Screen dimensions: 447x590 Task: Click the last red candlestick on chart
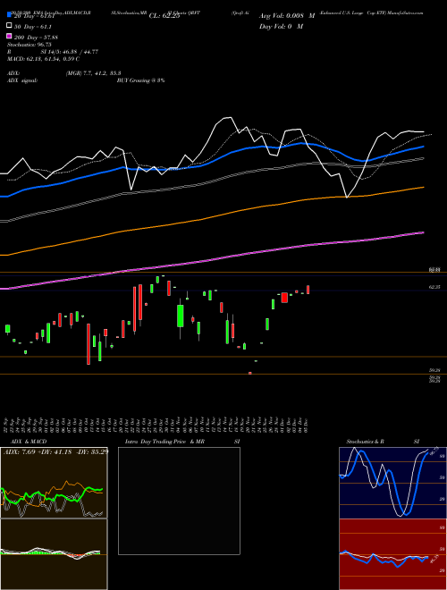[x=308, y=290]
